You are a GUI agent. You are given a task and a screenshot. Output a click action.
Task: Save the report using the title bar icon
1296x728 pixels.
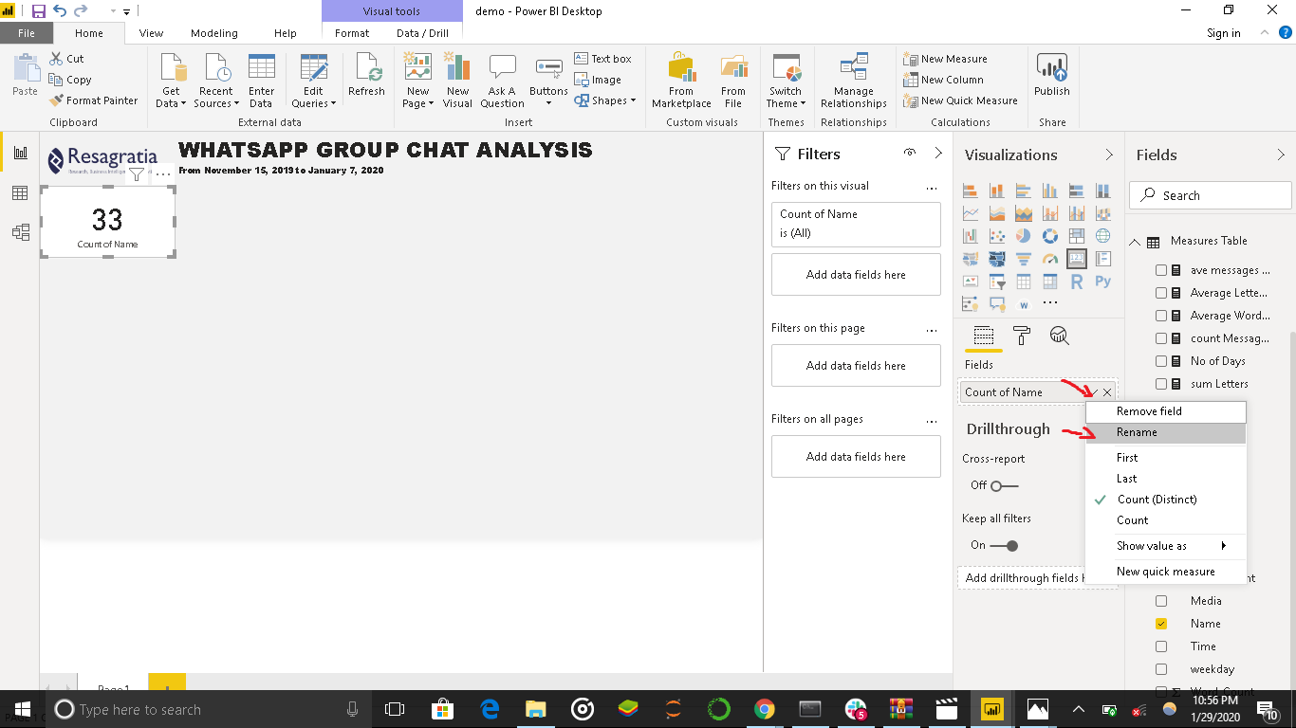tap(39, 11)
